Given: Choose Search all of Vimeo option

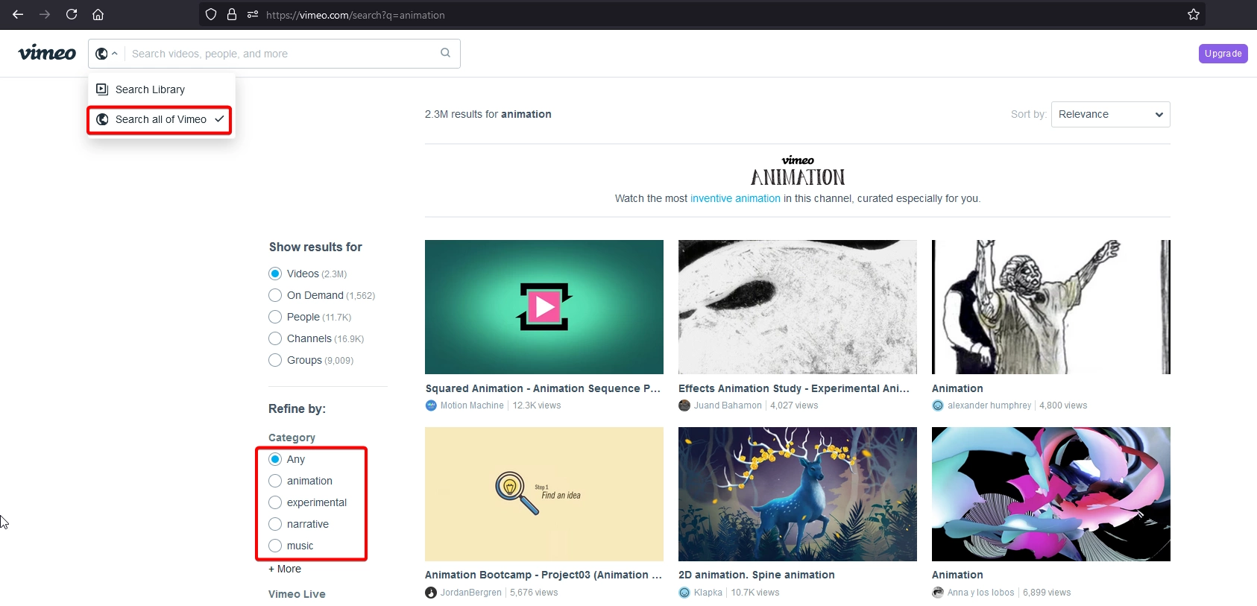Looking at the screenshot, I should click(160, 119).
